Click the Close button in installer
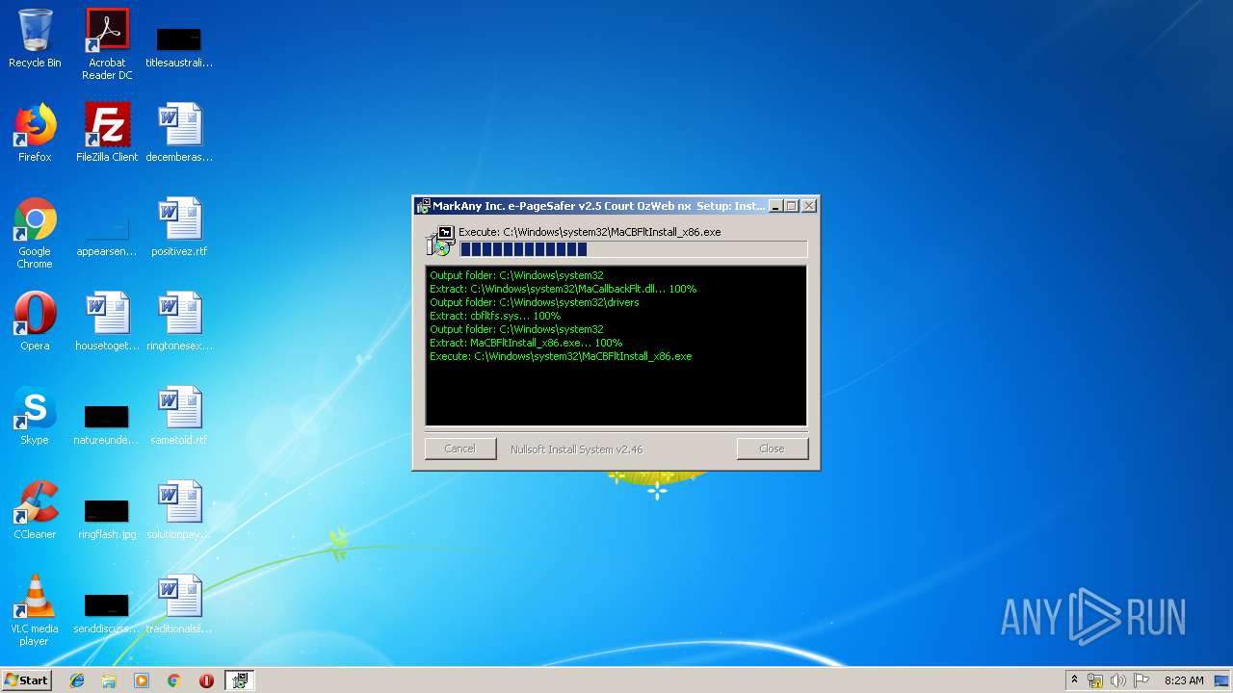Screen dimensions: 1233x693 772,449
